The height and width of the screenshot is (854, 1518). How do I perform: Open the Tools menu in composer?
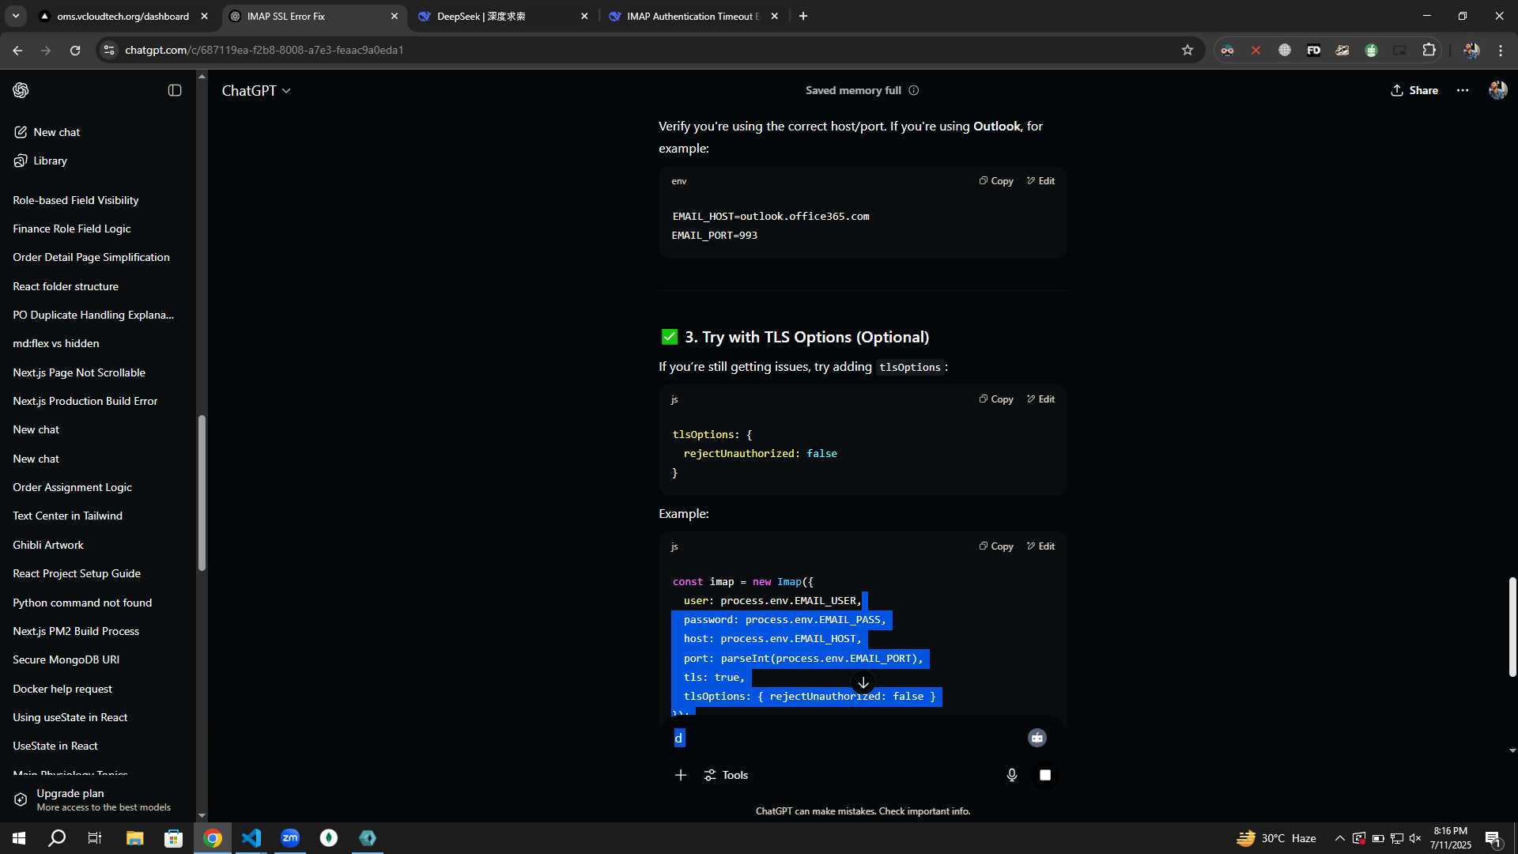click(726, 775)
